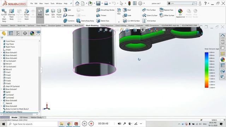This screenshot has height=127, width=226.
Task: Select the Extend Surface tool
Action: [x=150, y=15]
